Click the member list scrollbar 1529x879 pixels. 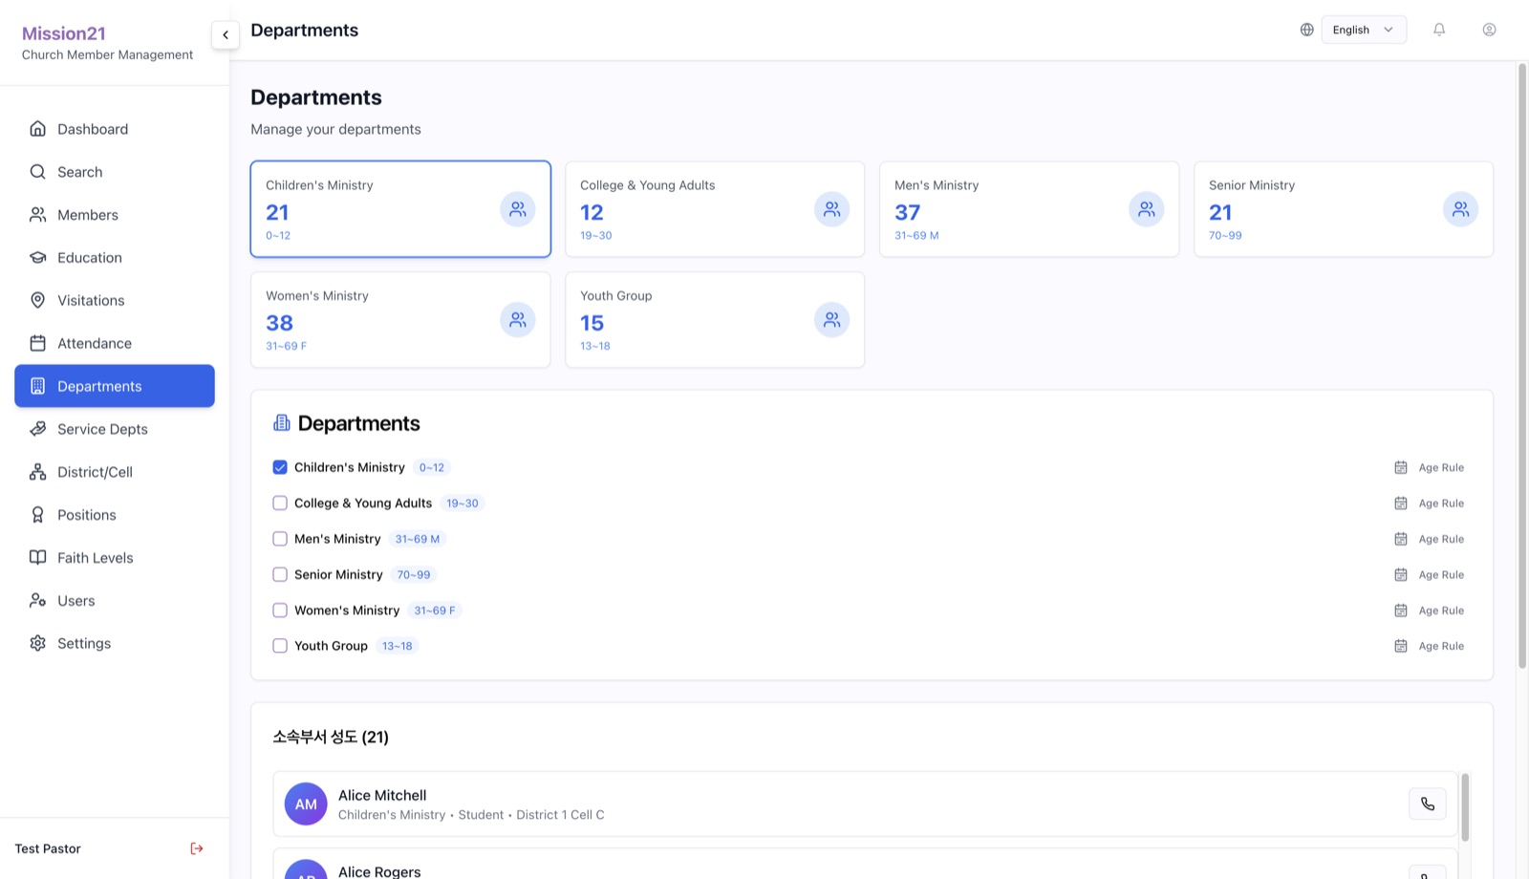coord(1465,807)
